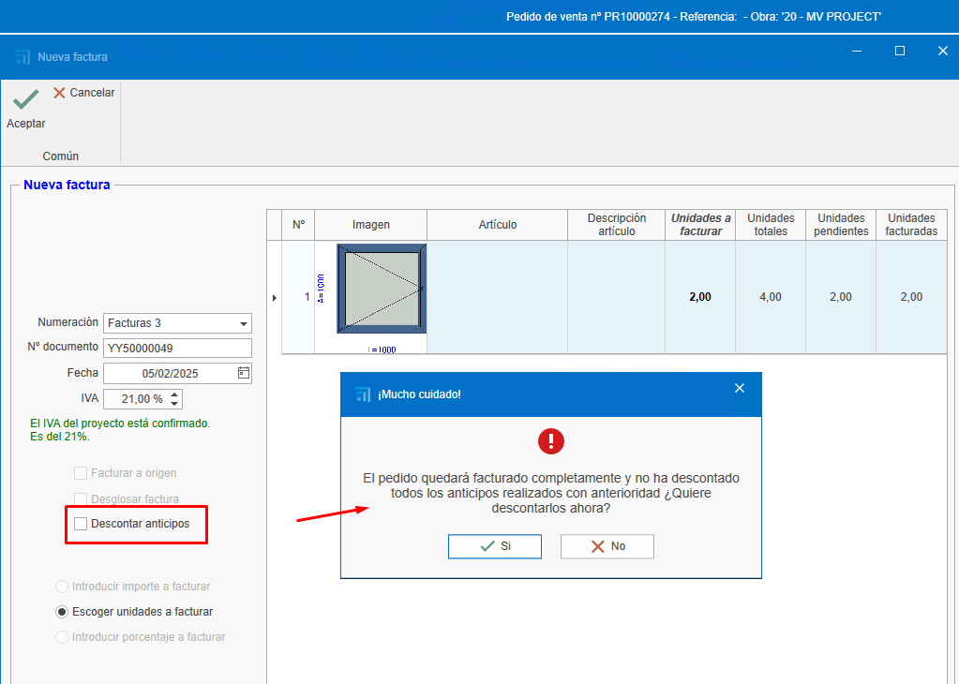The width and height of the screenshot is (959, 684).
Task: Click the row indicator arrow for row 1
Action: click(275, 298)
